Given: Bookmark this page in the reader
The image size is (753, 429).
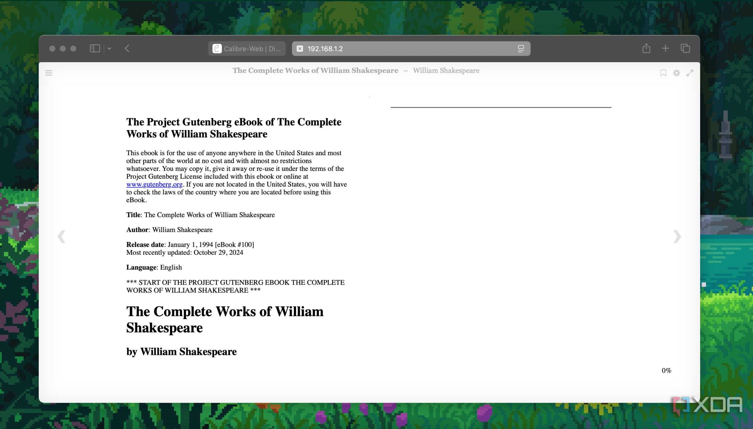Looking at the screenshot, I should pos(663,73).
